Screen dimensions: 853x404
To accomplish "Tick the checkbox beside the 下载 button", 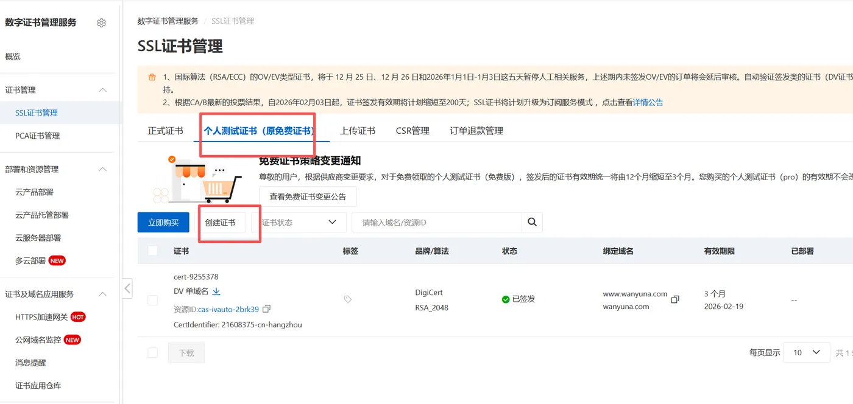I will tap(153, 353).
